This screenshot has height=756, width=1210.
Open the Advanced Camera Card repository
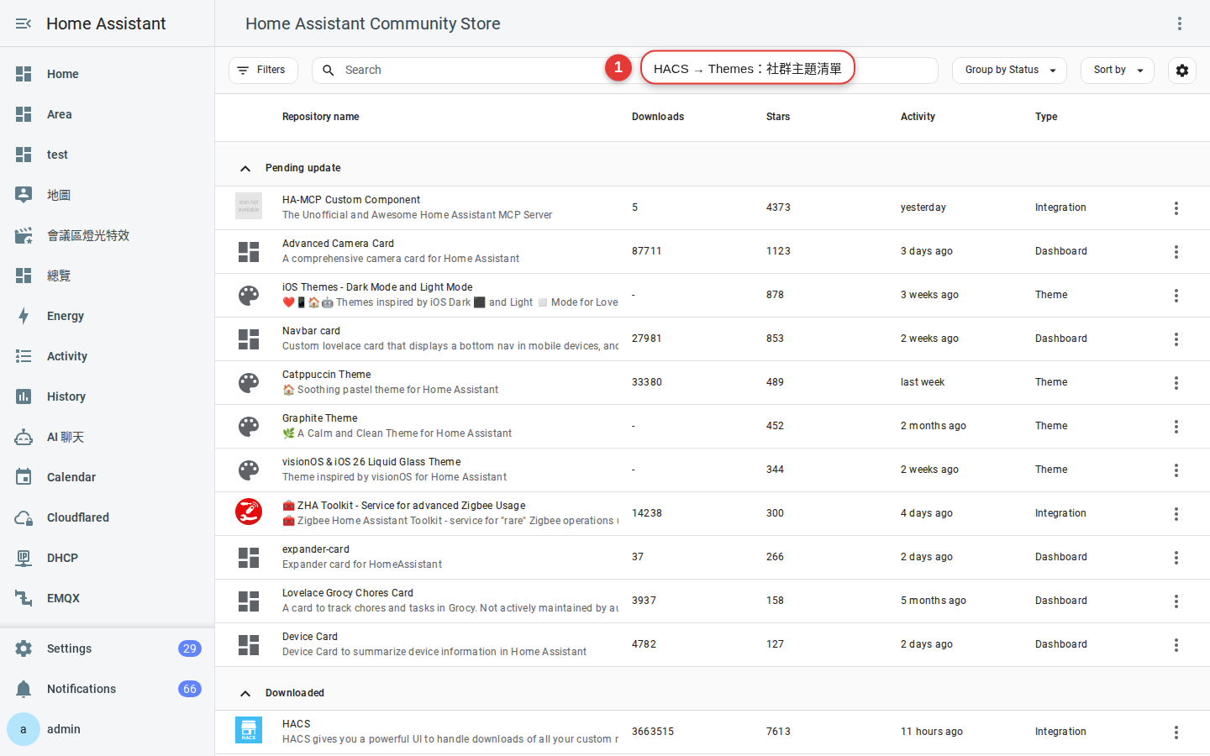click(x=713, y=252)
